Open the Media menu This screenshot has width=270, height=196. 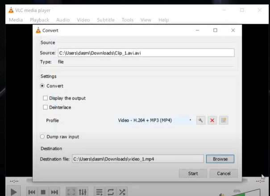click(16, 20)
